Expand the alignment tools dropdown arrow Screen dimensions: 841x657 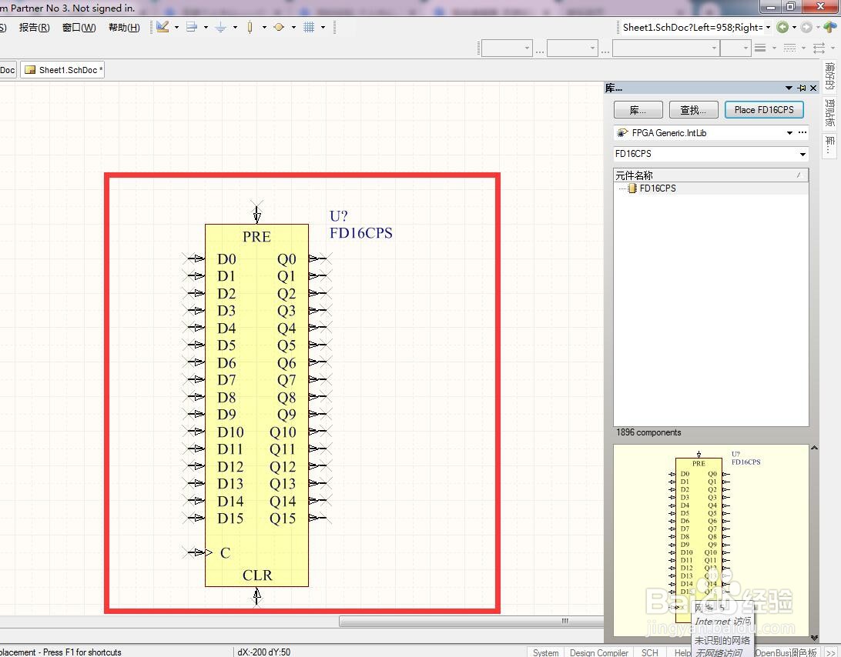click(x=206, y=27)
